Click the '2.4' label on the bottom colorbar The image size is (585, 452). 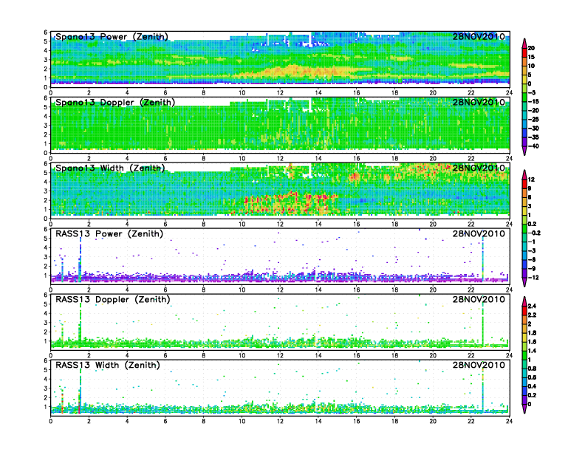(532, 306)
